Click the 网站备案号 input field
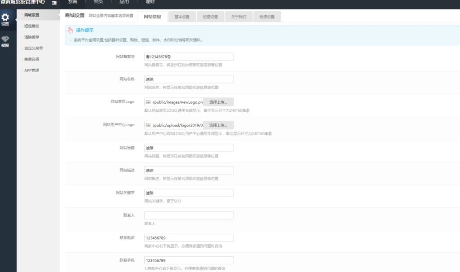The image size is (460, 272). [189, 57]
